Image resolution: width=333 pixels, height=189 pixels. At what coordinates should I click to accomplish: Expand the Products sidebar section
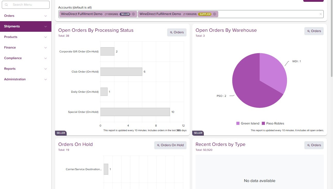tap(26, 37)
